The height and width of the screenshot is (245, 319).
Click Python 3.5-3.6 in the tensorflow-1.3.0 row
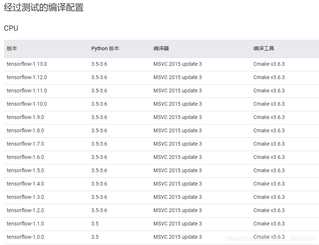click(x=99, y=197)
